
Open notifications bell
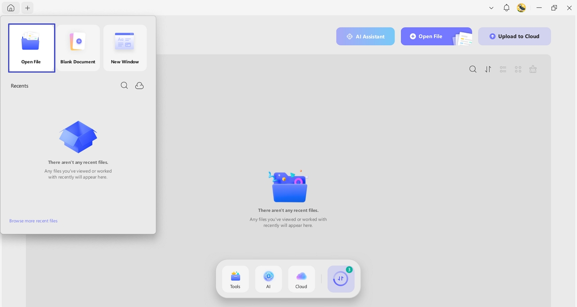[x=506, y=8]
